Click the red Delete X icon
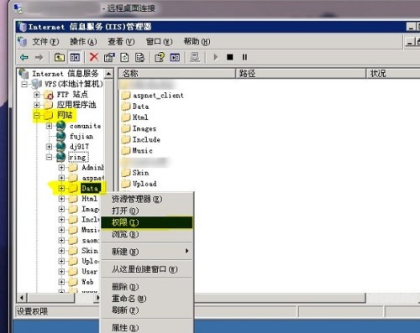This screenshot has width=420, height=333. [x=94, y=57]
